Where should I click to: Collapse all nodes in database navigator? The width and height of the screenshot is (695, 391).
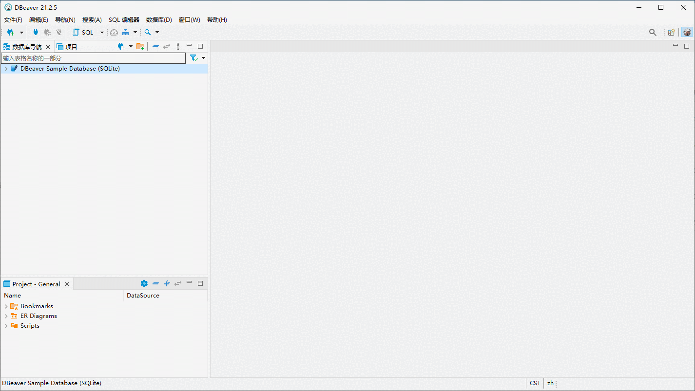click(x=155, y=46)
